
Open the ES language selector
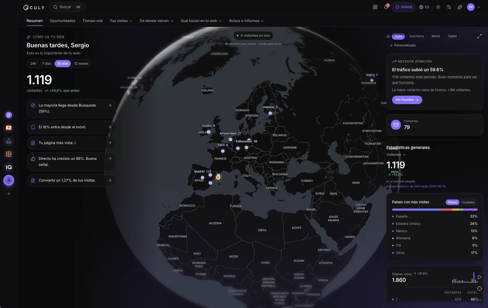424,7
